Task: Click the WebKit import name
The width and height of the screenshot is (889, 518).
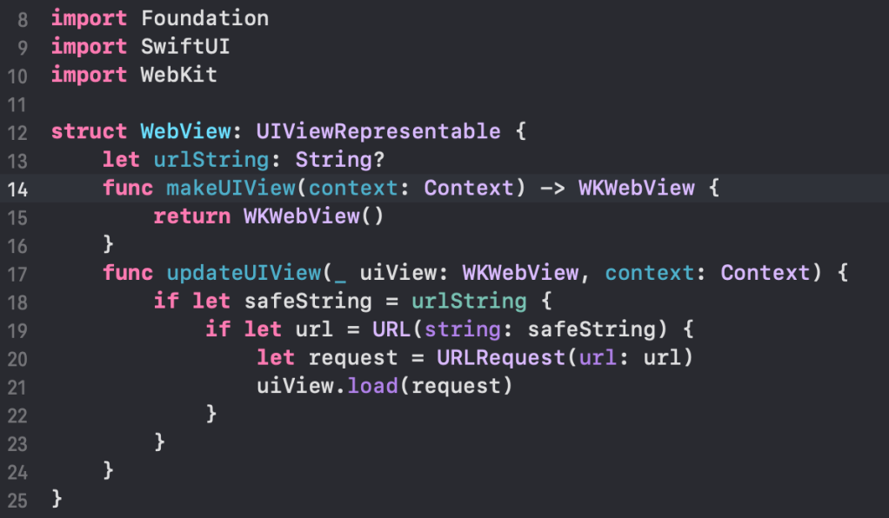Action: click(179, 76)
